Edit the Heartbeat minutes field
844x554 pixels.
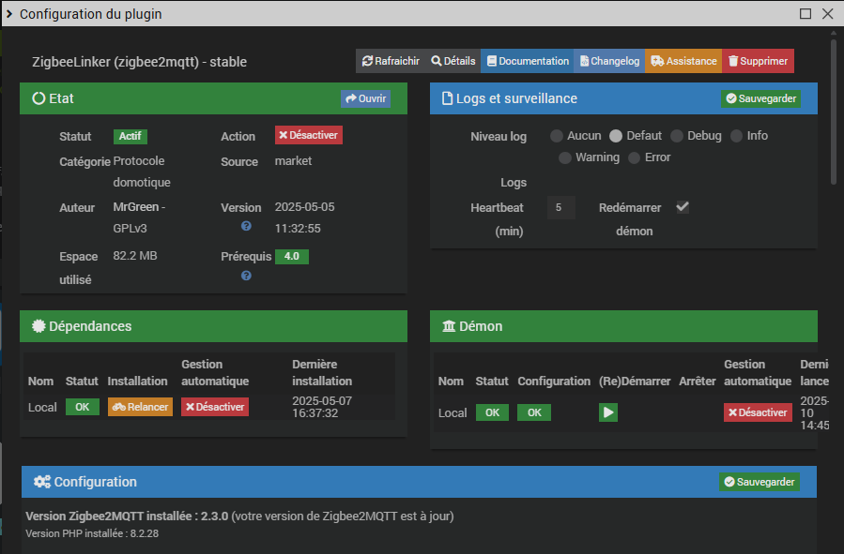[560, 207]
